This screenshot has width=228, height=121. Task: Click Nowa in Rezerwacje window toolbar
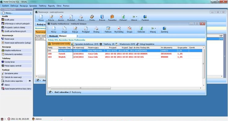[41, 18]
